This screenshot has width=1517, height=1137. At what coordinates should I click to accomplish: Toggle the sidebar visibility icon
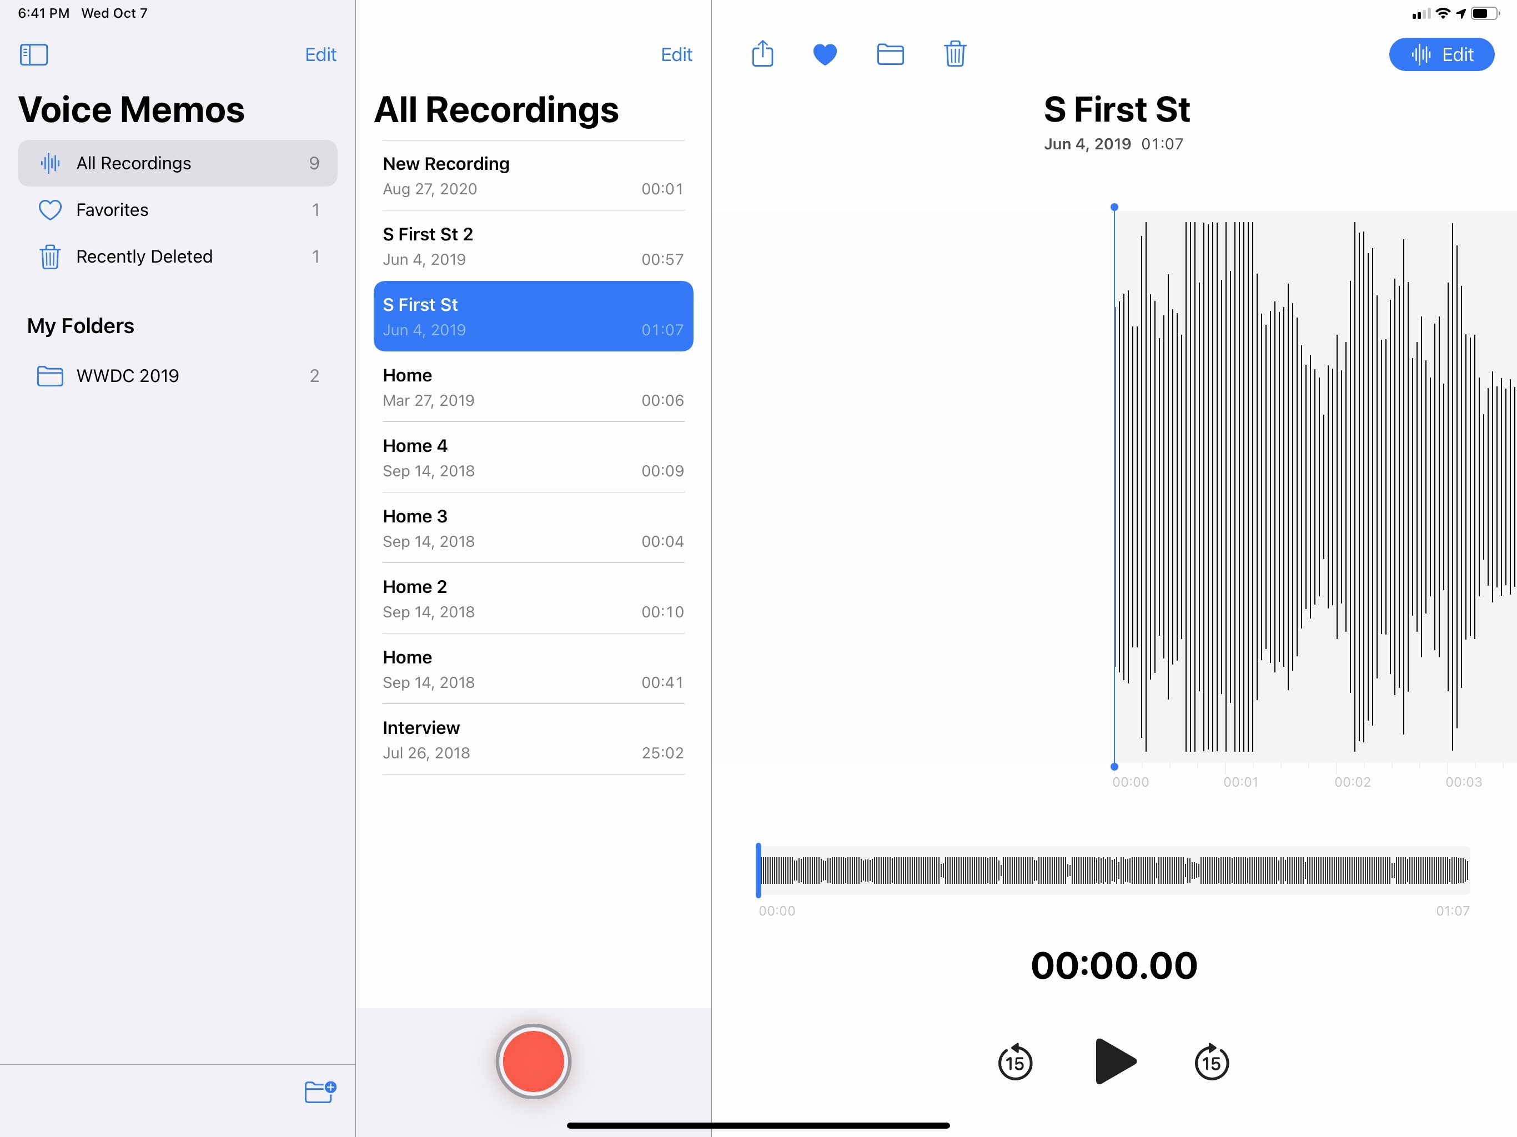point(34,54)
